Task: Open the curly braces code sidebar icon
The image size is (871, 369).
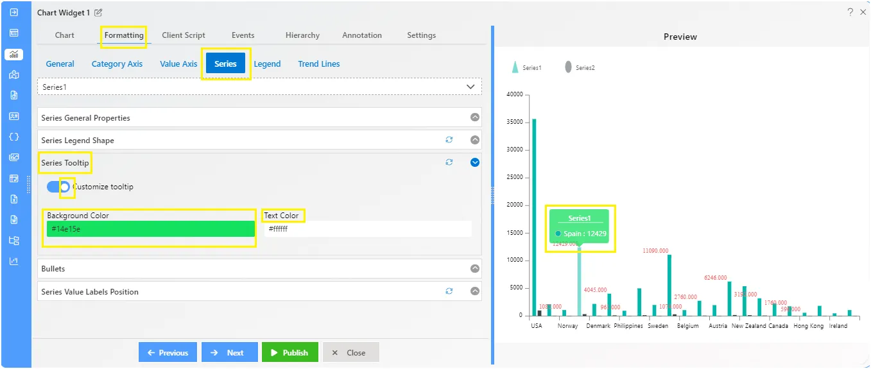Action: (14, 137)
